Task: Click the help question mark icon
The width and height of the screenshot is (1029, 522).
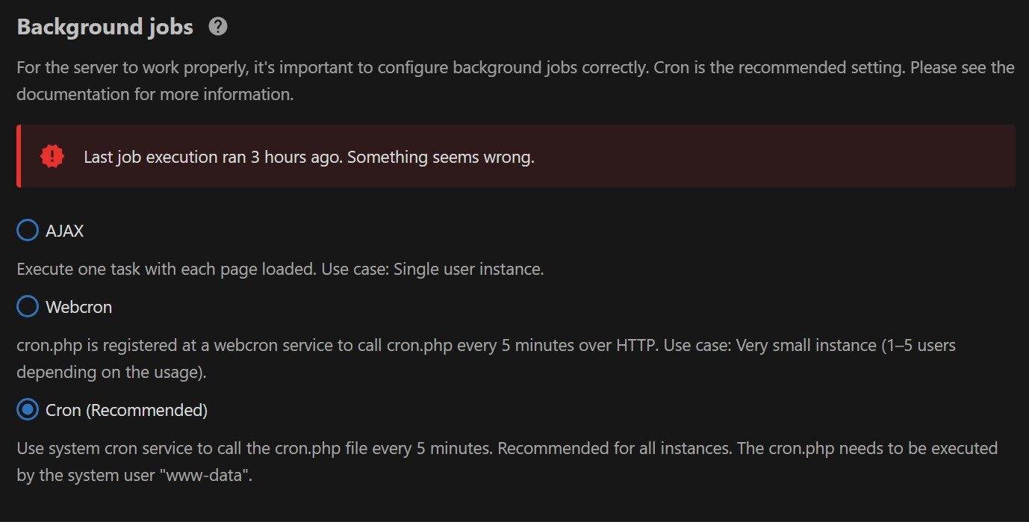Action: 218,27
